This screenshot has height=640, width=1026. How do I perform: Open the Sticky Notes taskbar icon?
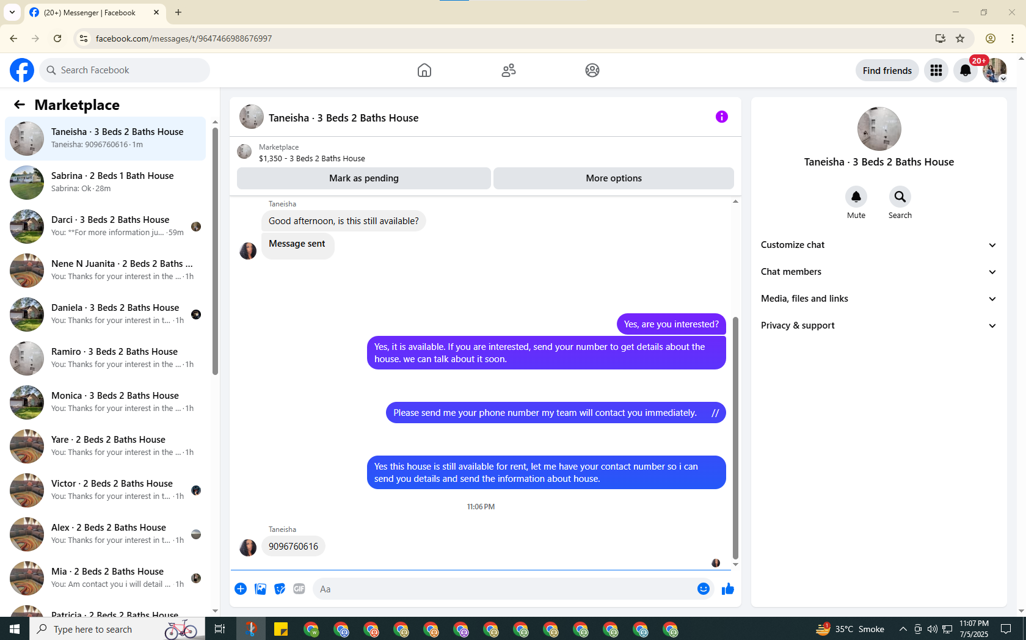pos(281,629)
